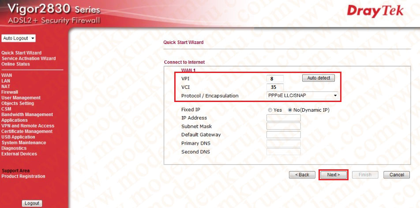Open the CSM menu
This screenshot has height=208, width=420.
point(6,109)
